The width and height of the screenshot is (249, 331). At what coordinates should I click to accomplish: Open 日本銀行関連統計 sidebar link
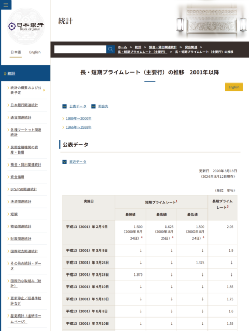coord(24,105)
